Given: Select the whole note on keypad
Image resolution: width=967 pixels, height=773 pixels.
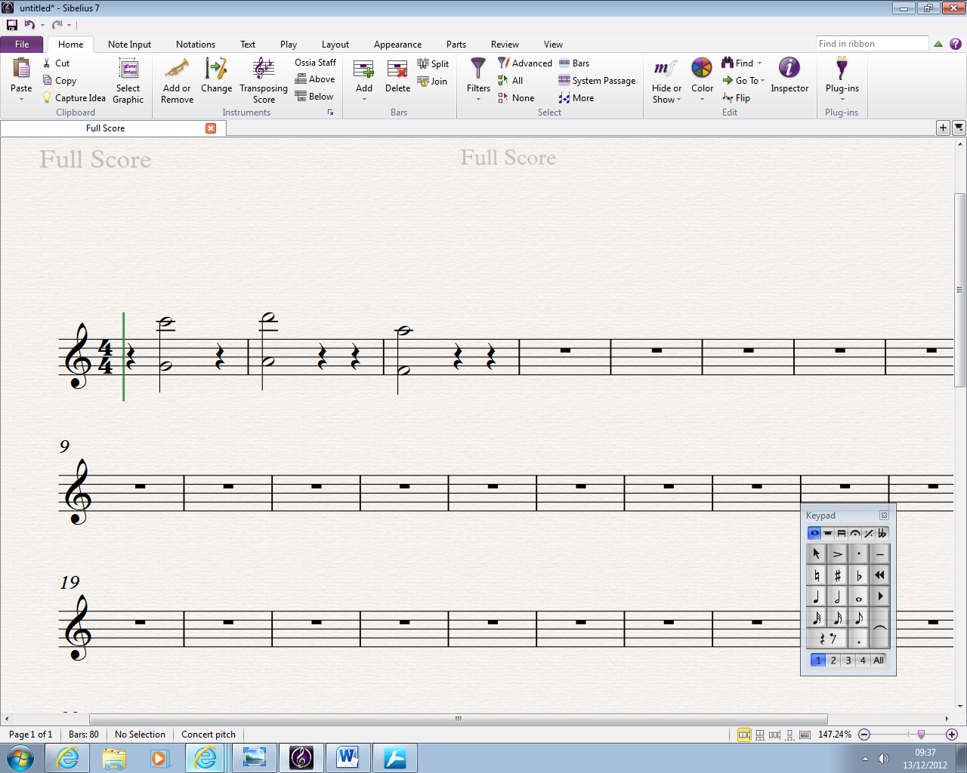Looking at the screenshot, I should point(859,597).
